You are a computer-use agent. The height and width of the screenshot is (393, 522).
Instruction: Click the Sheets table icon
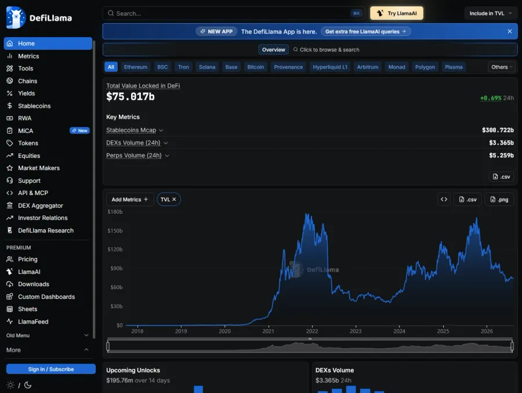pyautogui.click(x=10, y=309)
